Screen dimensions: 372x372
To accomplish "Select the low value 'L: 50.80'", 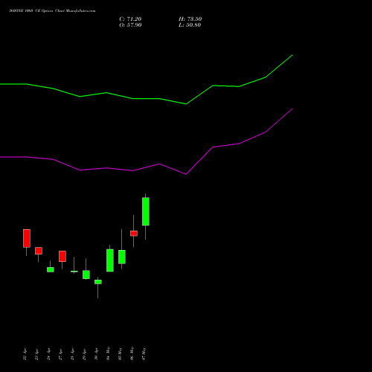I will coord(190,25).
